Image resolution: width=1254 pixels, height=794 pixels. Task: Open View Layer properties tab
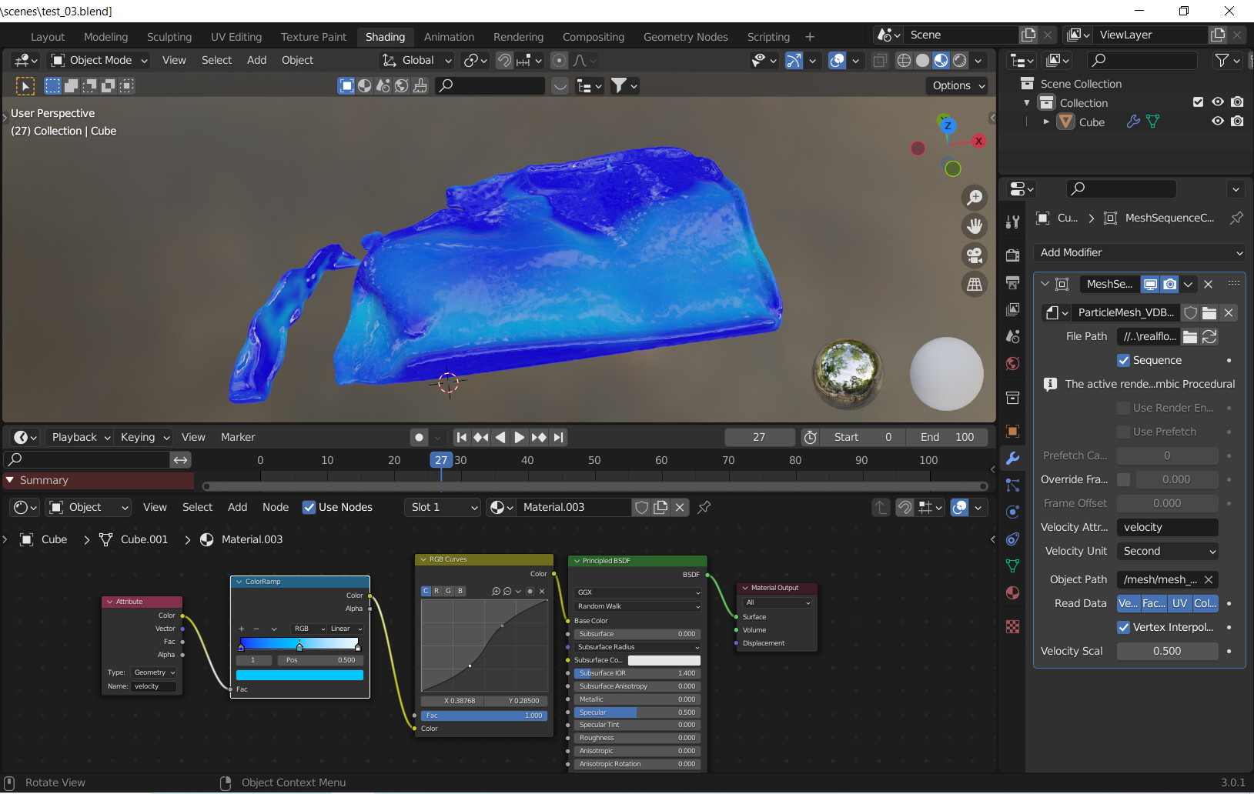click(x=1013, y=309)
